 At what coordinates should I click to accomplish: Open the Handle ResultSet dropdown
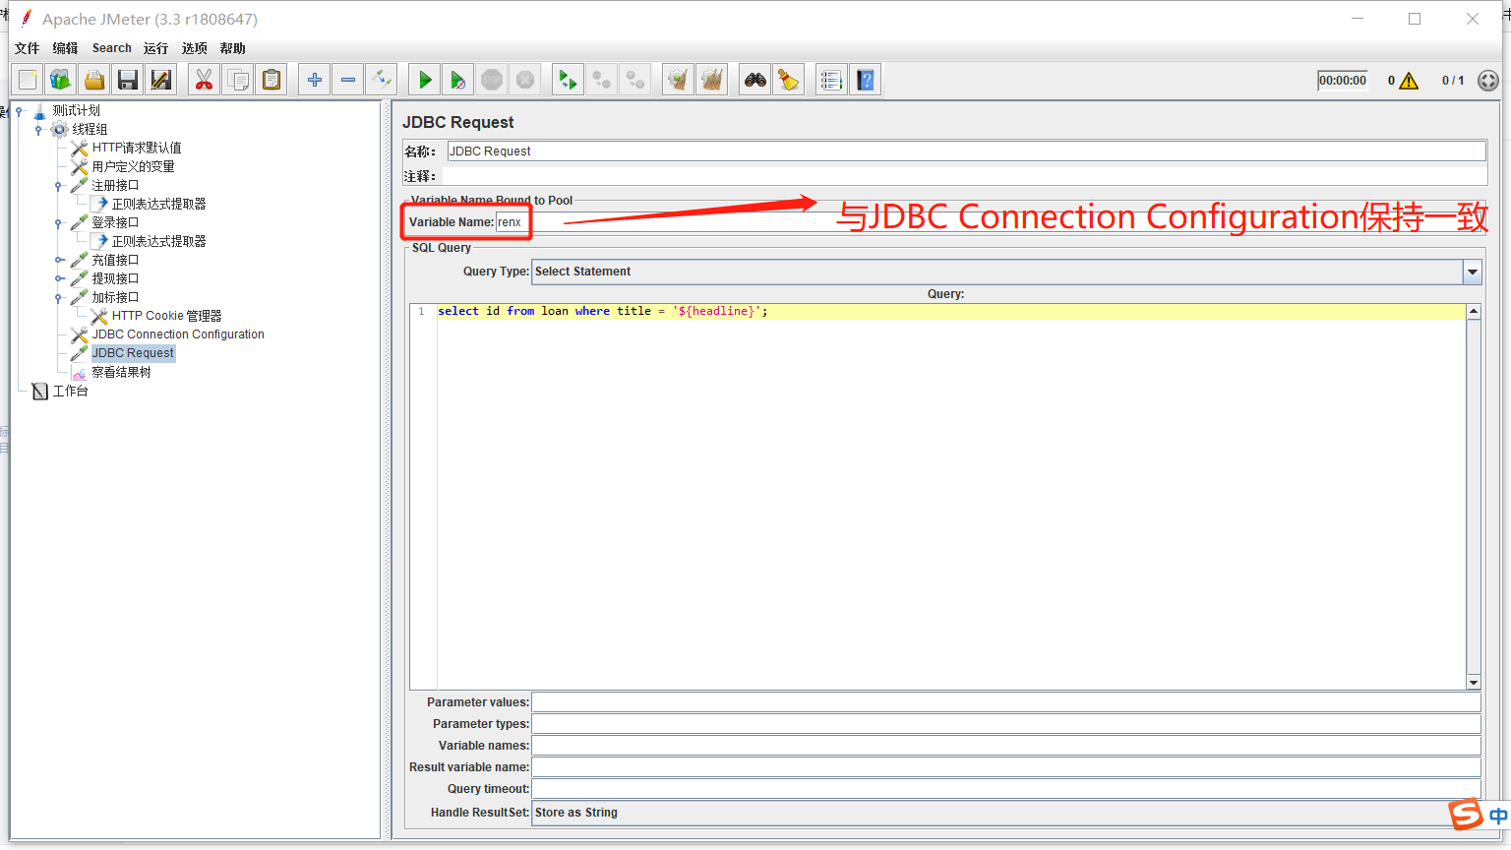(x=1006, y=813)
